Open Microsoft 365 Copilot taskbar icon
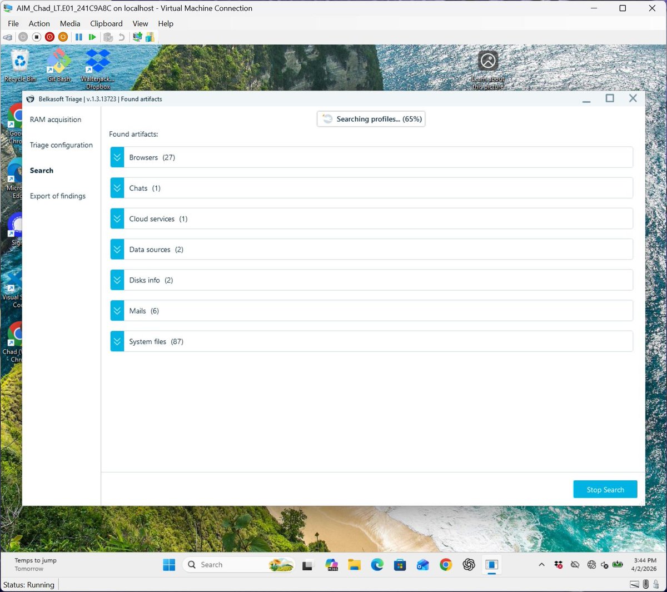 (332, 565)
